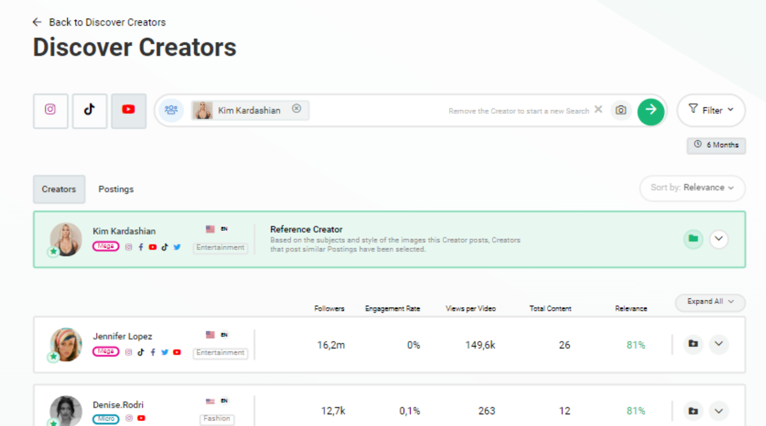Click Jennifer Lopez's YouTube icon

click(177, 352)
